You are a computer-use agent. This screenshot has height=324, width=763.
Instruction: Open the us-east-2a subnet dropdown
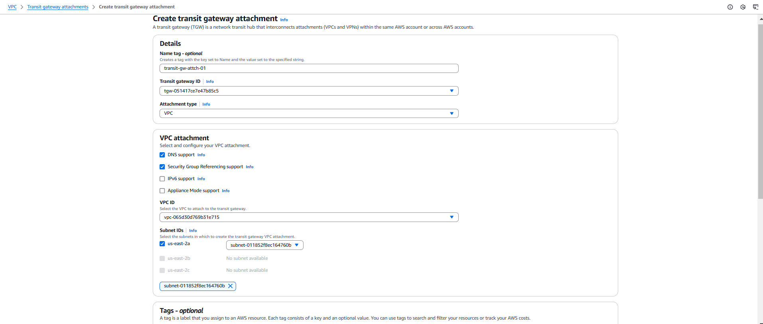[x=265, y=245]
